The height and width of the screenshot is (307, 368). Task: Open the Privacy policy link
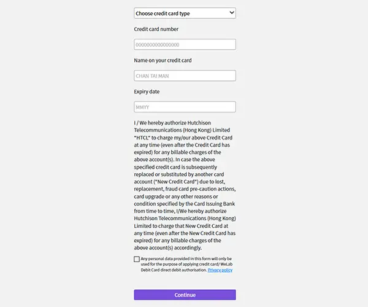[220, 270]
